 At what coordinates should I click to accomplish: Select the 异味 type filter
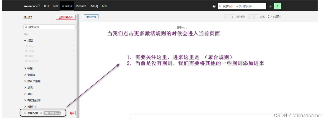(49, 56)
